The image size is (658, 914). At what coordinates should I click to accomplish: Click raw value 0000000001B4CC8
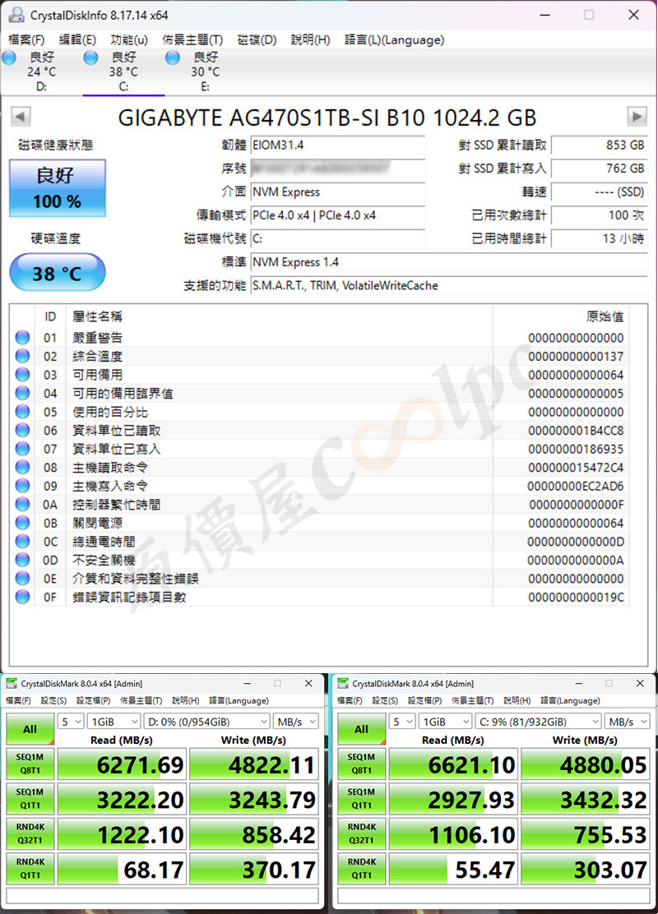coord(576,431)
